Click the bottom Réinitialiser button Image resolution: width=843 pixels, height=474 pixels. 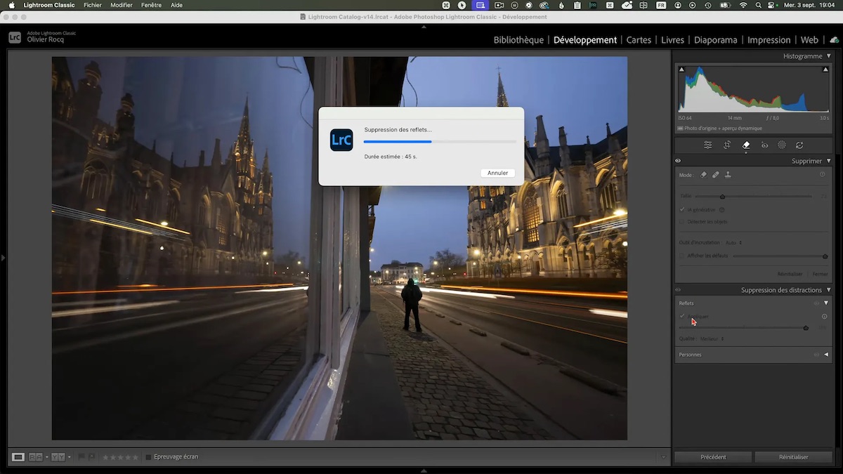(x=794, y=457)
